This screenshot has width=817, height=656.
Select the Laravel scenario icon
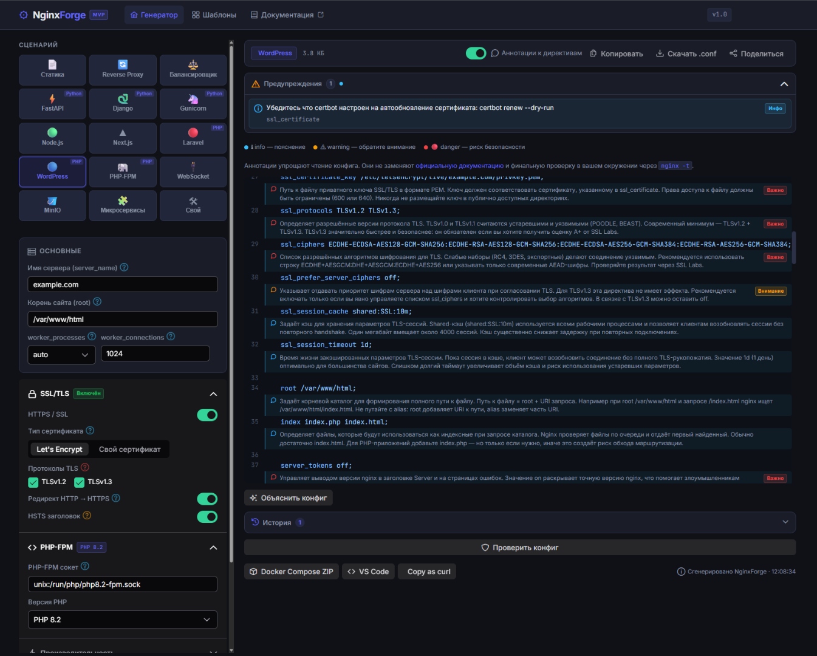[193, 132]
